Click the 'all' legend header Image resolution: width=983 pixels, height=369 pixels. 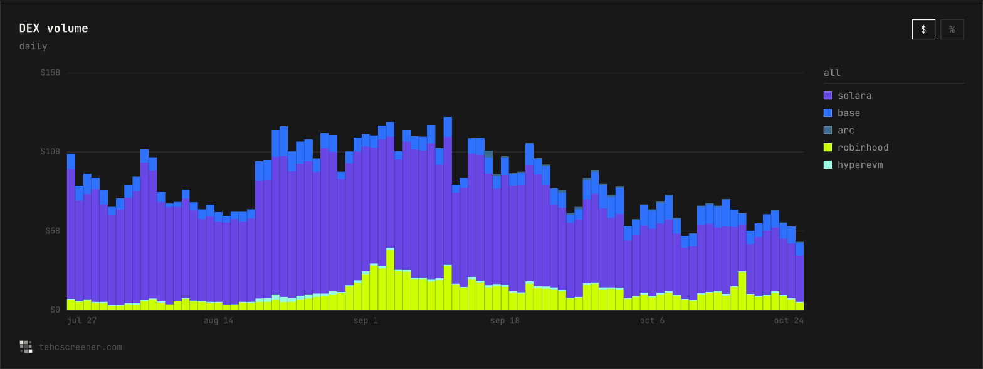(832, 73)
